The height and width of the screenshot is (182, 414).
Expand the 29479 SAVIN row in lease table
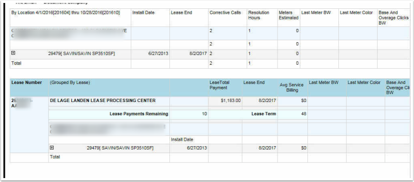[x=52, y=148]
